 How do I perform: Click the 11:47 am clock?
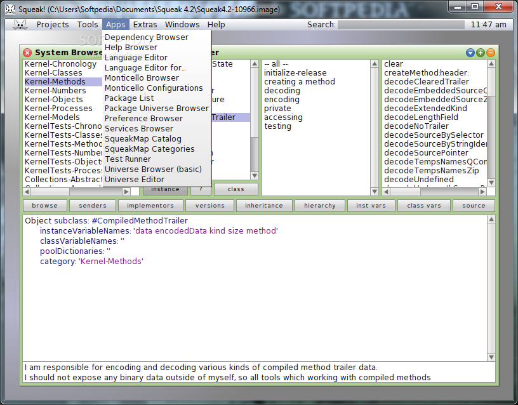point(489,25)
